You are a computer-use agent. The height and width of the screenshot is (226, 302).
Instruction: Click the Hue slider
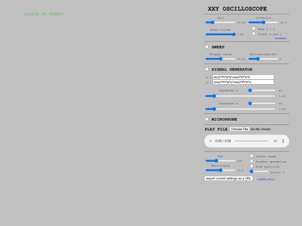(x=220, y=161)
